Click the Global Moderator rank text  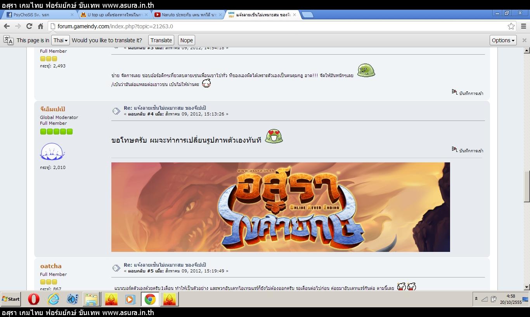click(x=59, y=117)
